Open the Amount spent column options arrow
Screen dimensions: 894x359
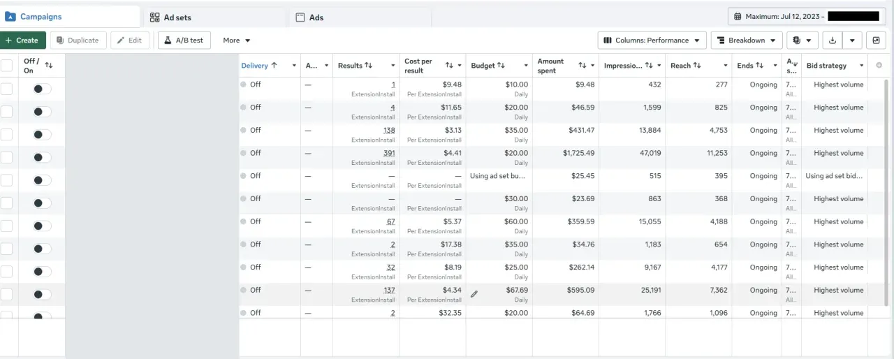point(593,66)
